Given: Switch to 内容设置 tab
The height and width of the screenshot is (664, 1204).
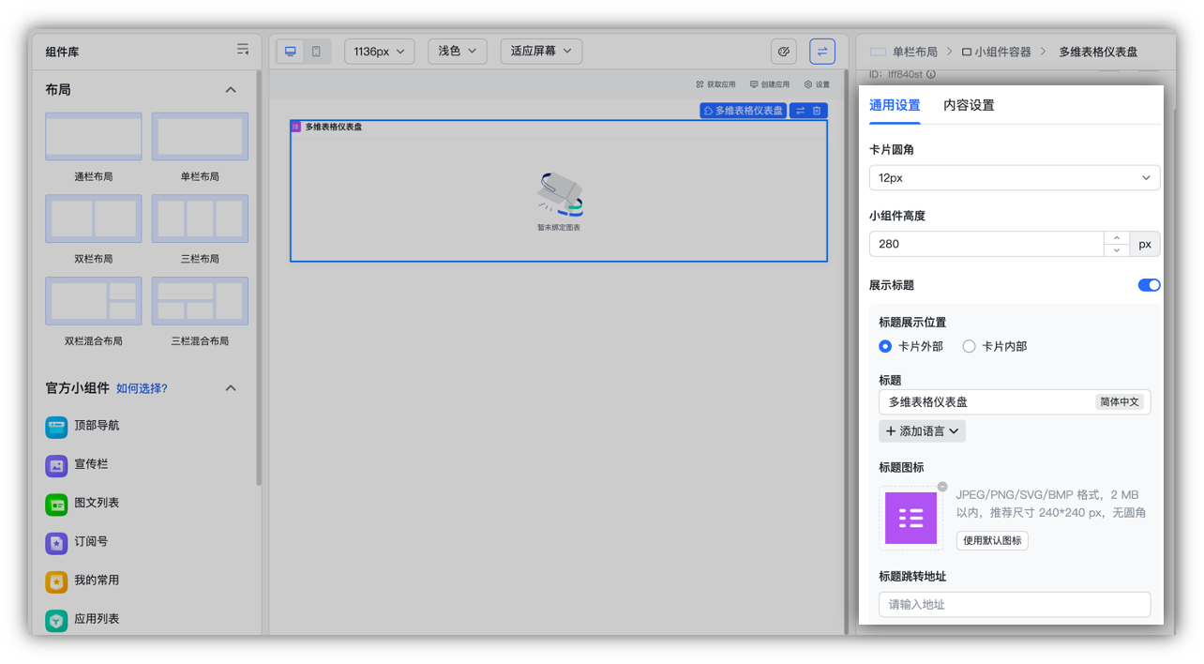Looking at the screenshot, I should coord(969,105).
